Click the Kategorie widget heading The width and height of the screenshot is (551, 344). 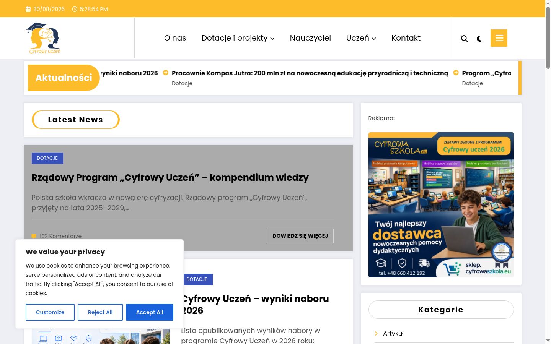click(x=441, y=310)
